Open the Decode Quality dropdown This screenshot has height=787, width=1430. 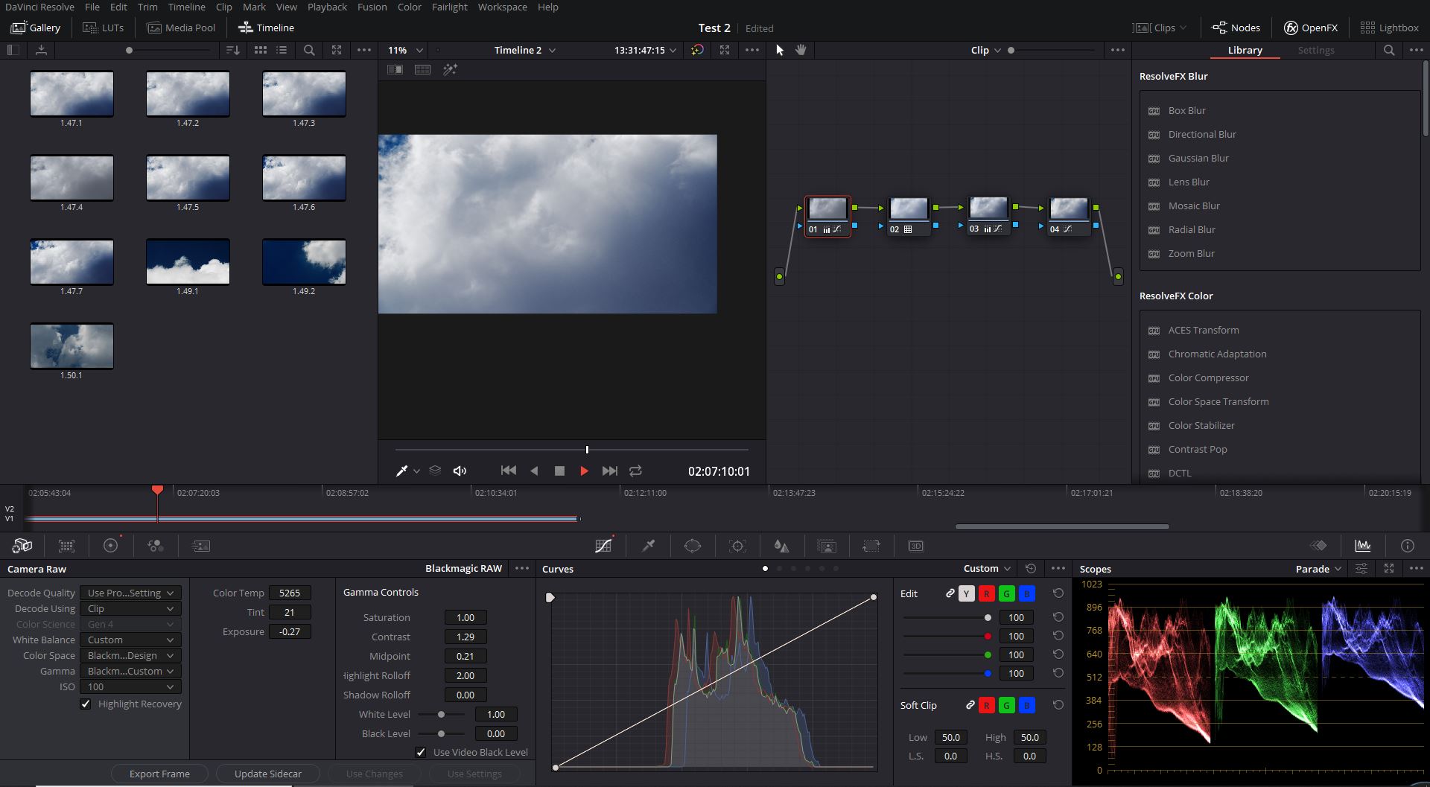(130, 593)
